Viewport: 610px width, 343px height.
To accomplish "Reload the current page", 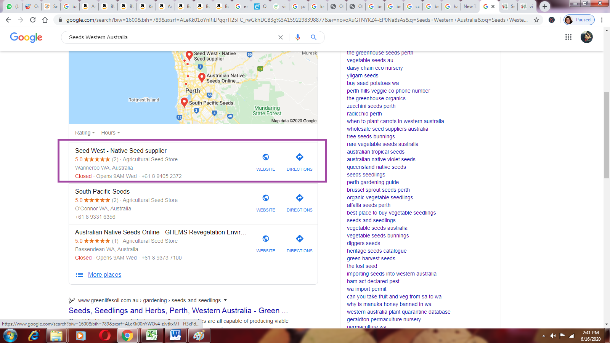I will (33, 20).
